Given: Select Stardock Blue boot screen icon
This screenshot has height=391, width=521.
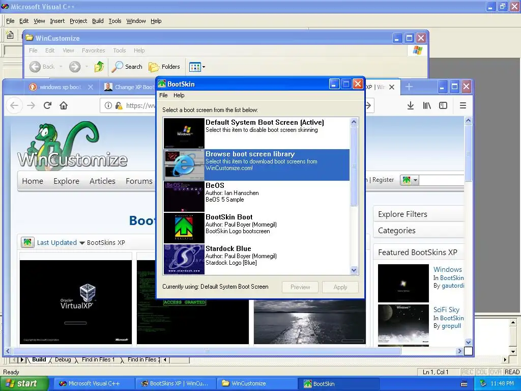Looking at the screenshot, I should click(x=184, y=259).
